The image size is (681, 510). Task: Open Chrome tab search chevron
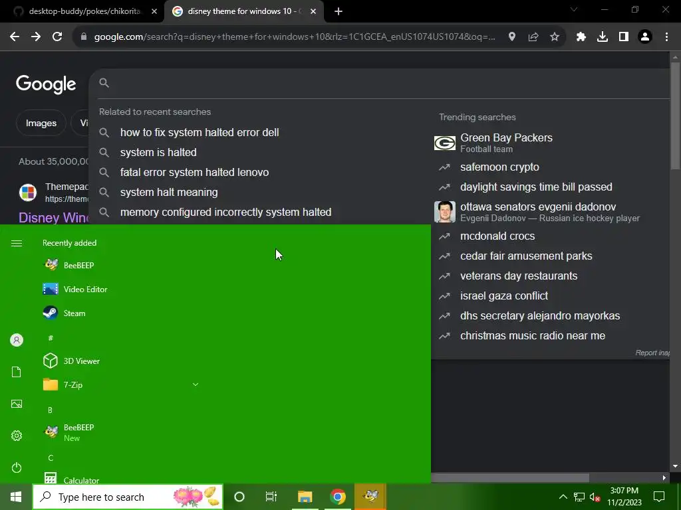click(x=574, y=9)
